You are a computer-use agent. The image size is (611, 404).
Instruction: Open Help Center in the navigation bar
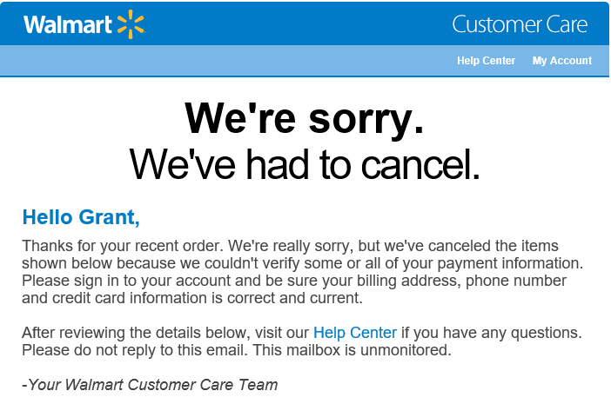[486, 61]
